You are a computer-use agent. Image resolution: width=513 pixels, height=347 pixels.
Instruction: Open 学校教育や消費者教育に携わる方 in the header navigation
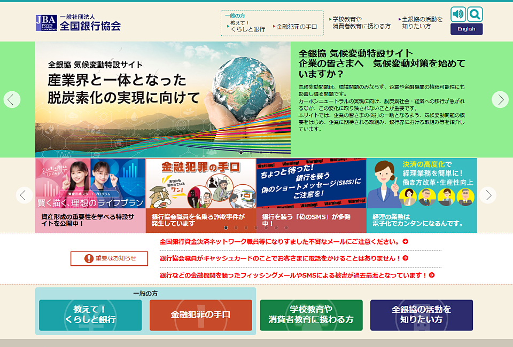(x=360, y=22)
